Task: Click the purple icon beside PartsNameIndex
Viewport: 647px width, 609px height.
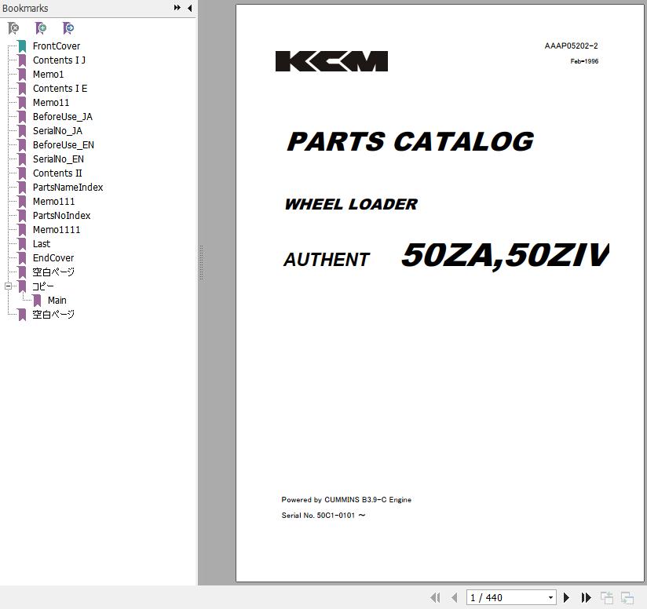Action: pyautogui.click(x=22, y=188)
